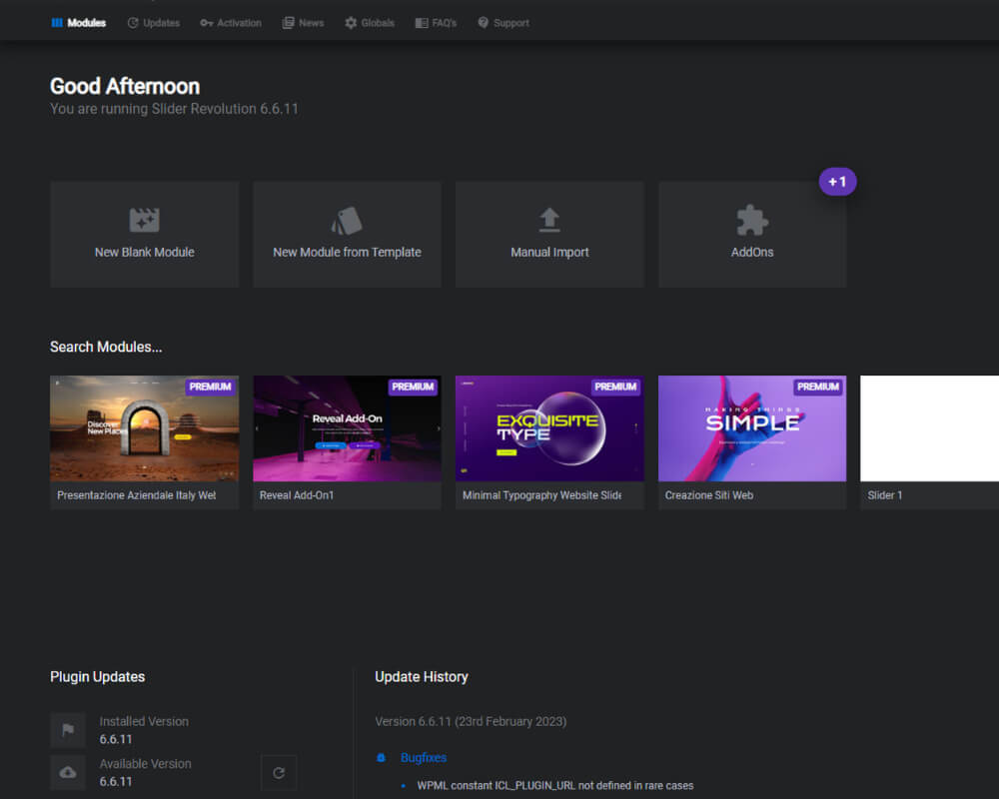This screenshot has width=999, height=799.
Task: Click the 'Installed Version' label
Action: (x=144, y=721)
